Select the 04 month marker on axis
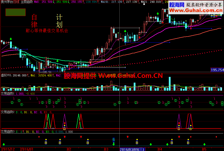 [x=160, y=149]
